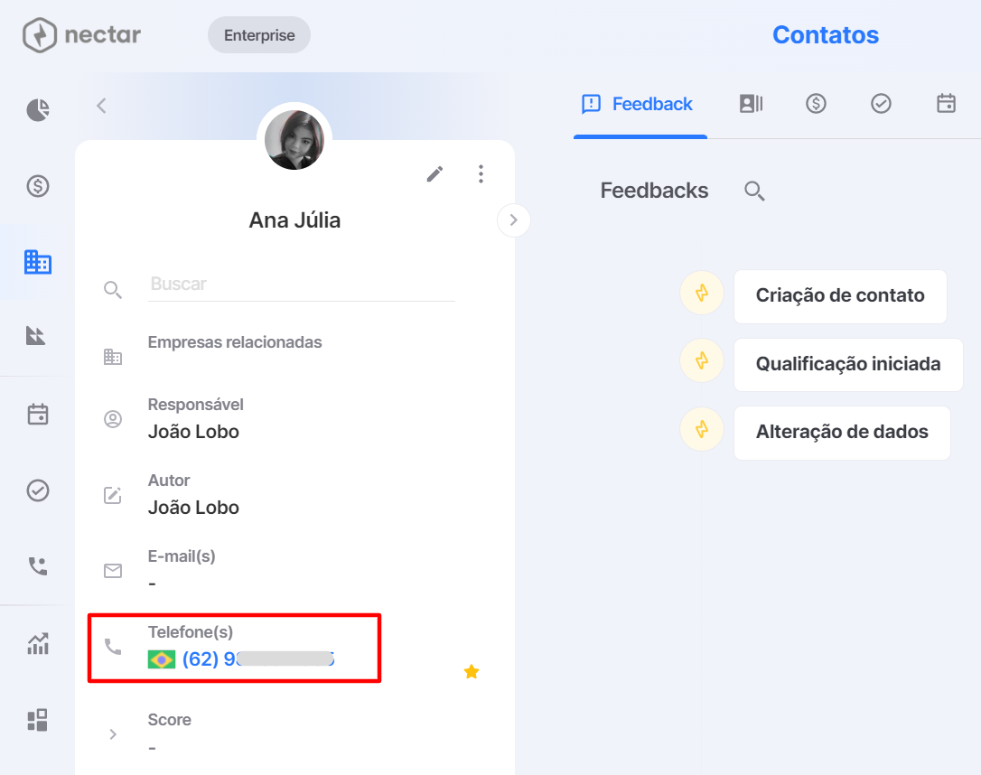Expand the contact panel with the right arrow
This screenshot has height=775, width=981.
[514, 220]
